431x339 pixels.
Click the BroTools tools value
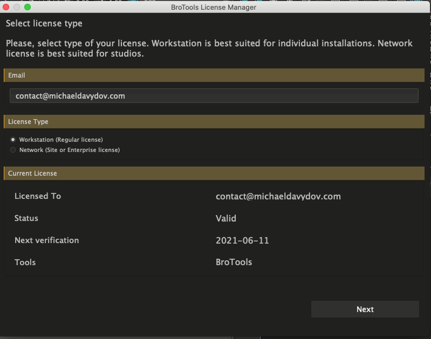[x=234, y=262]
